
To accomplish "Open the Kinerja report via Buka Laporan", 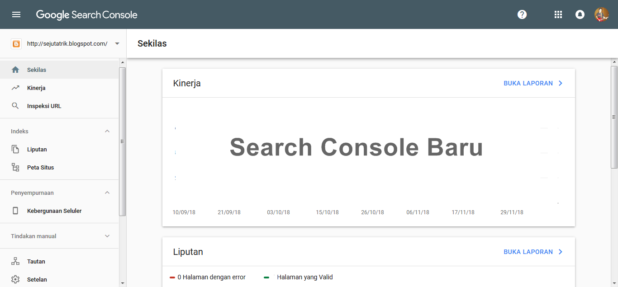I will pos(533,83).
